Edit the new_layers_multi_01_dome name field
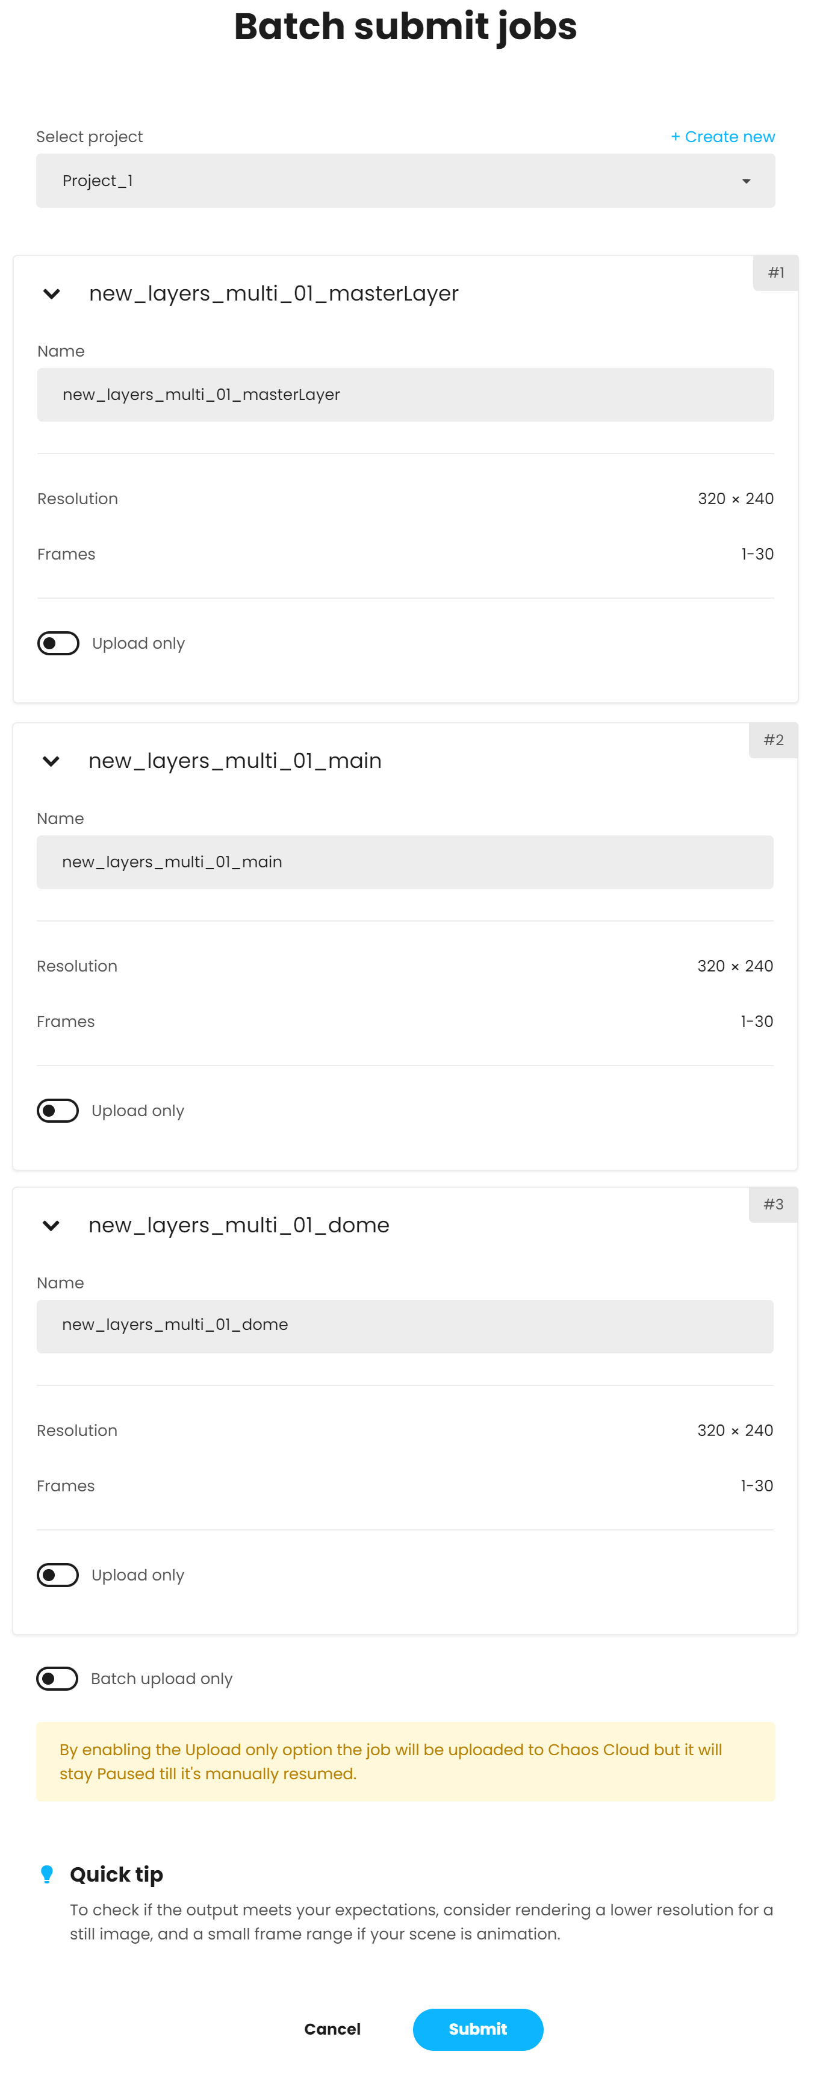 (x=405, y=1326)
